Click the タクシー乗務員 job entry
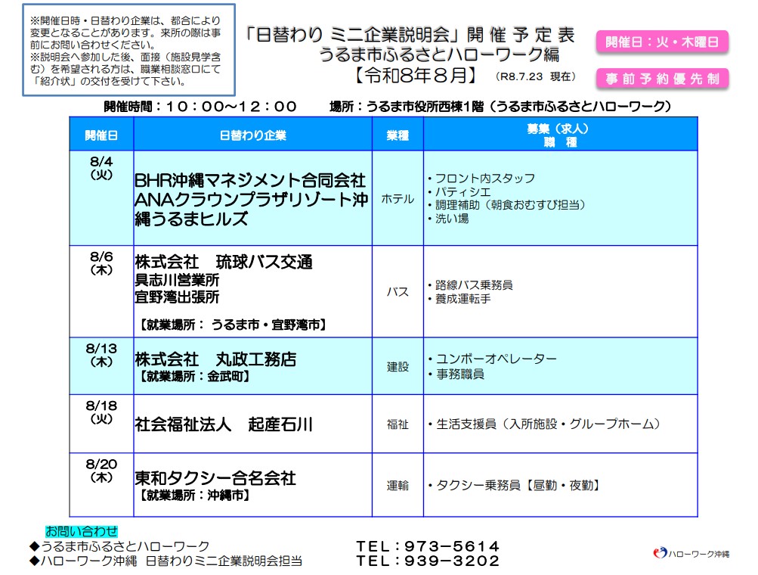 (x=515, y=485)
